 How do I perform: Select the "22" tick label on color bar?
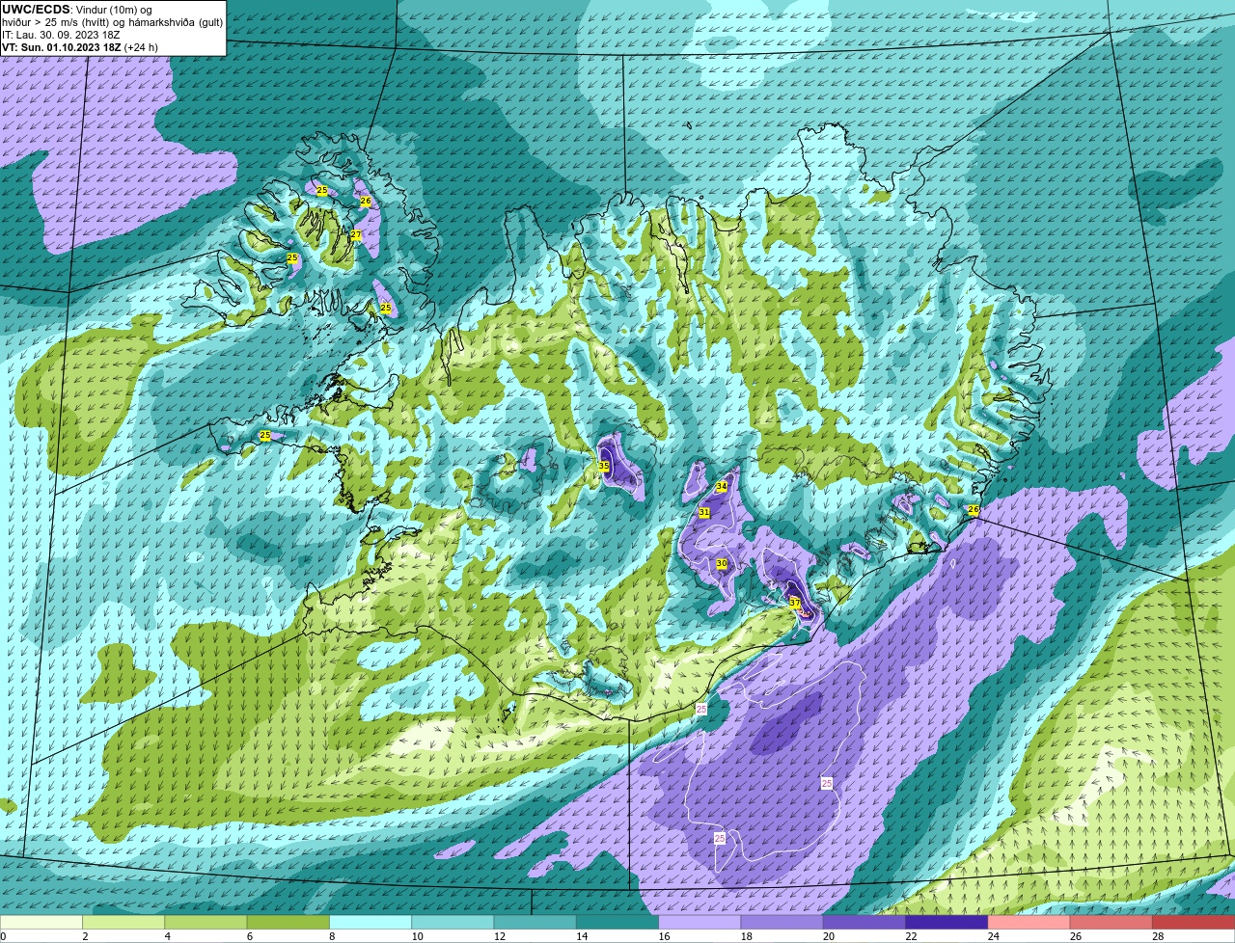click(911, 936)
